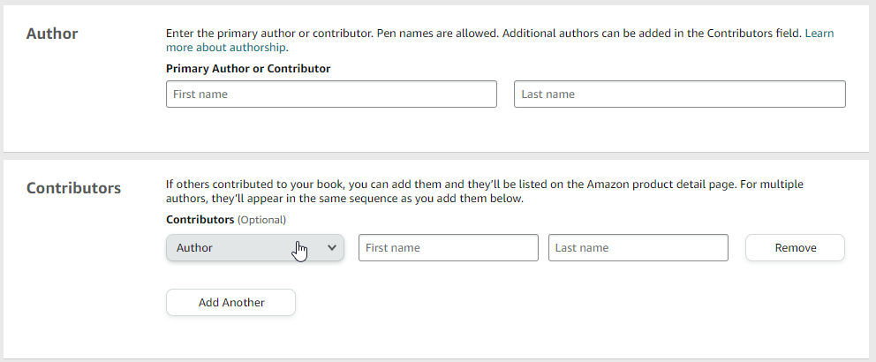Click the pen names description text
876x362 pixels.
pos(442,34)
